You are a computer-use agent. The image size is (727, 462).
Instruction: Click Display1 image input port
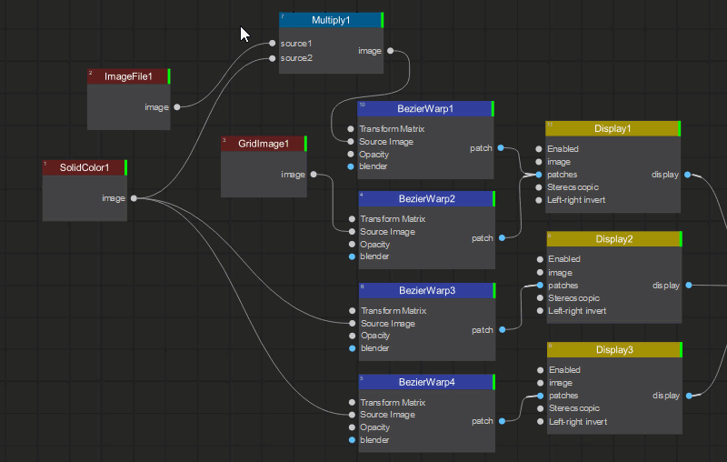(x=538, y=162)
